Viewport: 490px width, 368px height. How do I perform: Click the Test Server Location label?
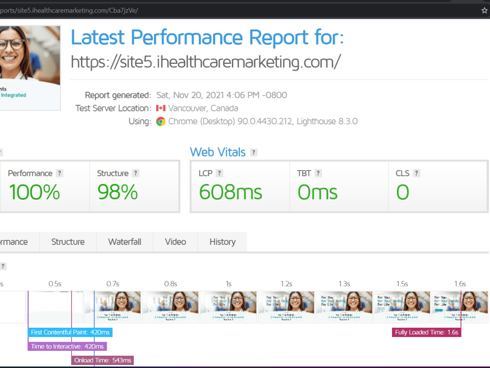pyautogui.click(x=114, y=108)
